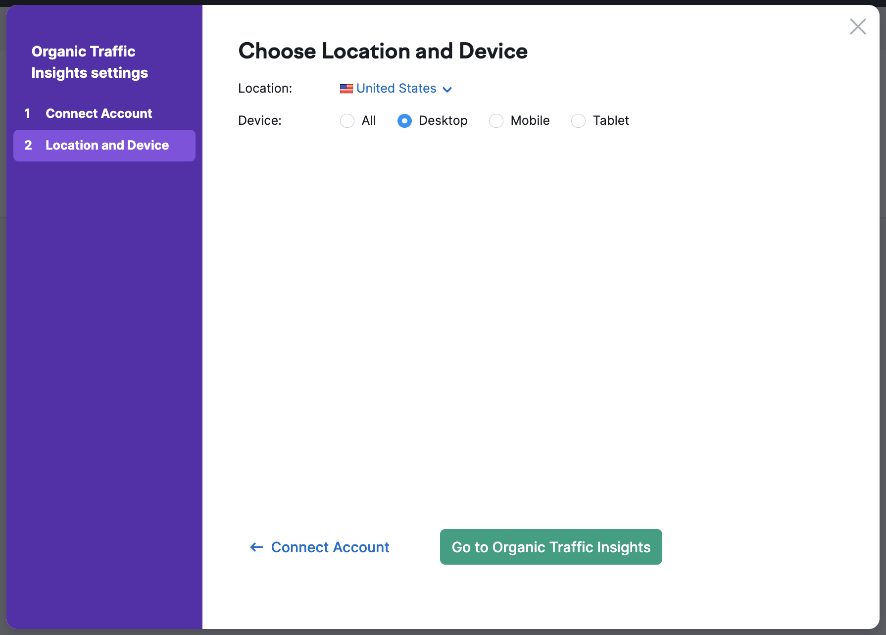
Task: Click the Location: label
Action: (x=265, y=88)
